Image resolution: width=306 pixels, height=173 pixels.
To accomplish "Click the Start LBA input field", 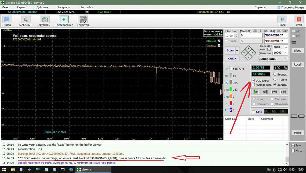I will point(251,36).
